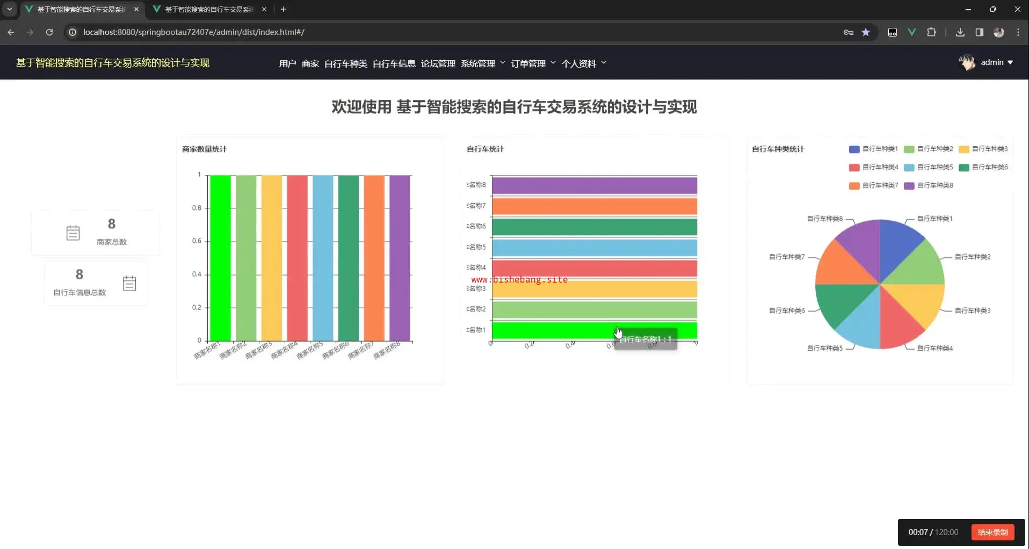The height and width of the screenshot is (549, 1029).
Task: Expand the 系统管理 dropdown menu
Action: [482, 63]
